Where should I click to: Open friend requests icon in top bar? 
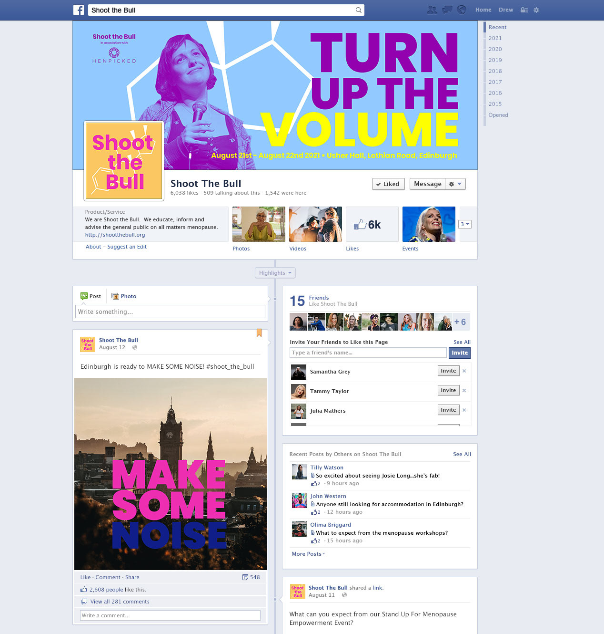pos(432,10)
